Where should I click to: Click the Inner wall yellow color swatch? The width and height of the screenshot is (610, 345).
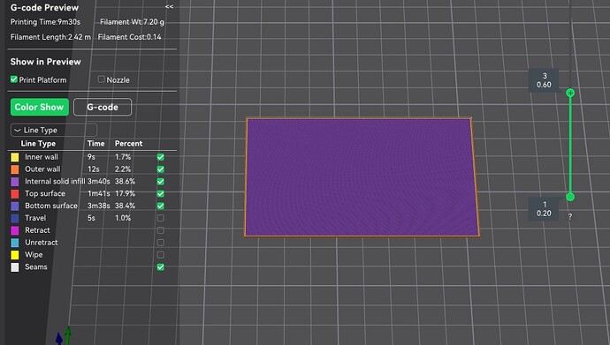15,157
